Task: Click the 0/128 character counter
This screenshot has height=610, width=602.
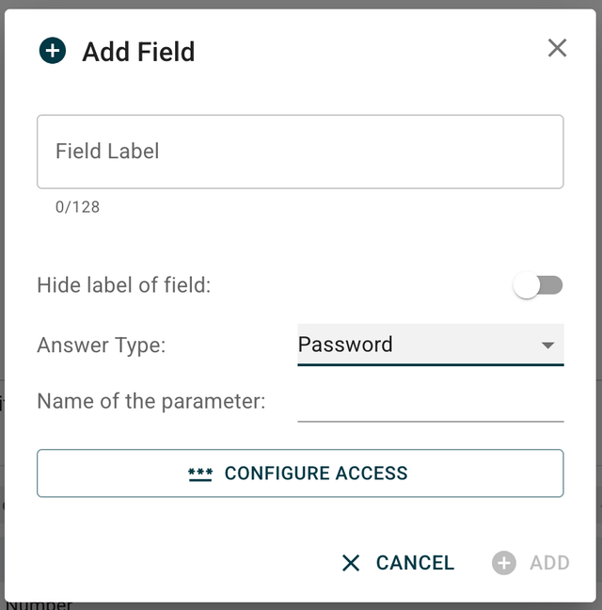Action: [x=77, y=207]
